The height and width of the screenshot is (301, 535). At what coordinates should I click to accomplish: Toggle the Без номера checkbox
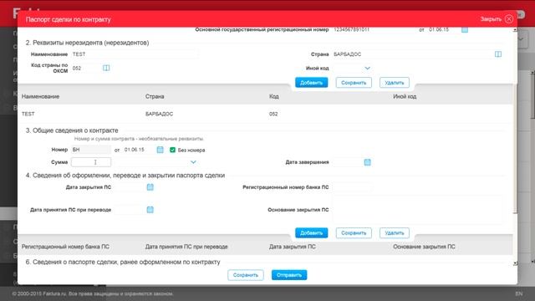click(x=173, y=150)
